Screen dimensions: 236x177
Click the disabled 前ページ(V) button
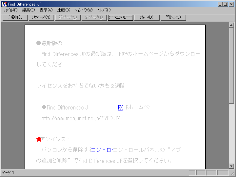click(x=68, y=17)
